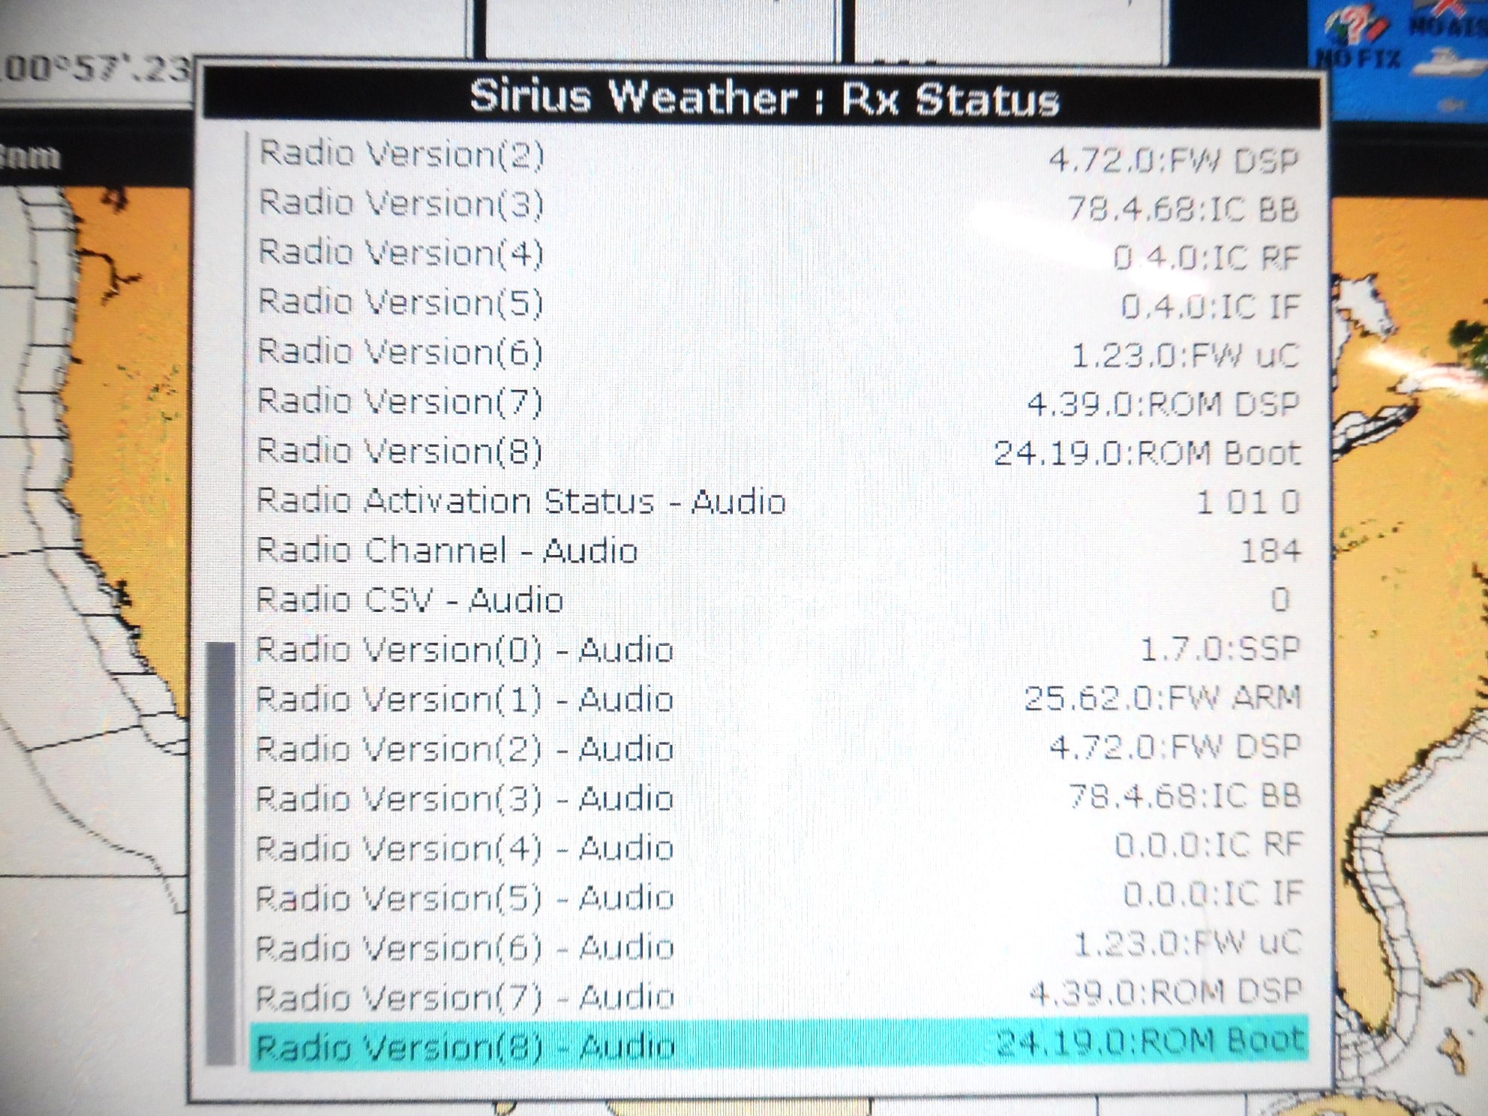Select the Radio Version(4) row
The image size is (1488, 1116).
pos(778,254)
